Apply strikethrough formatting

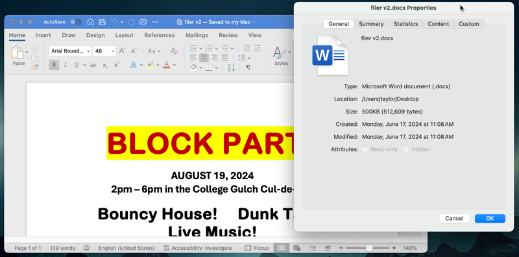[93, 66]
